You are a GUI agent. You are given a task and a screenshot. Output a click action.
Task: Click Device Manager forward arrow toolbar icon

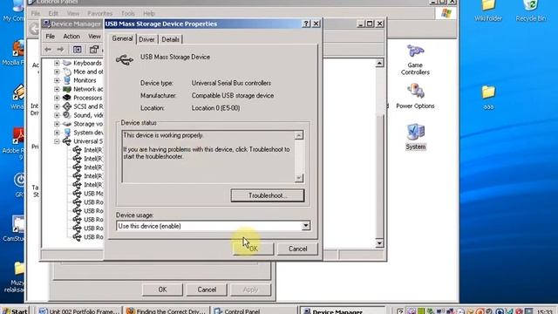point(60,49)
